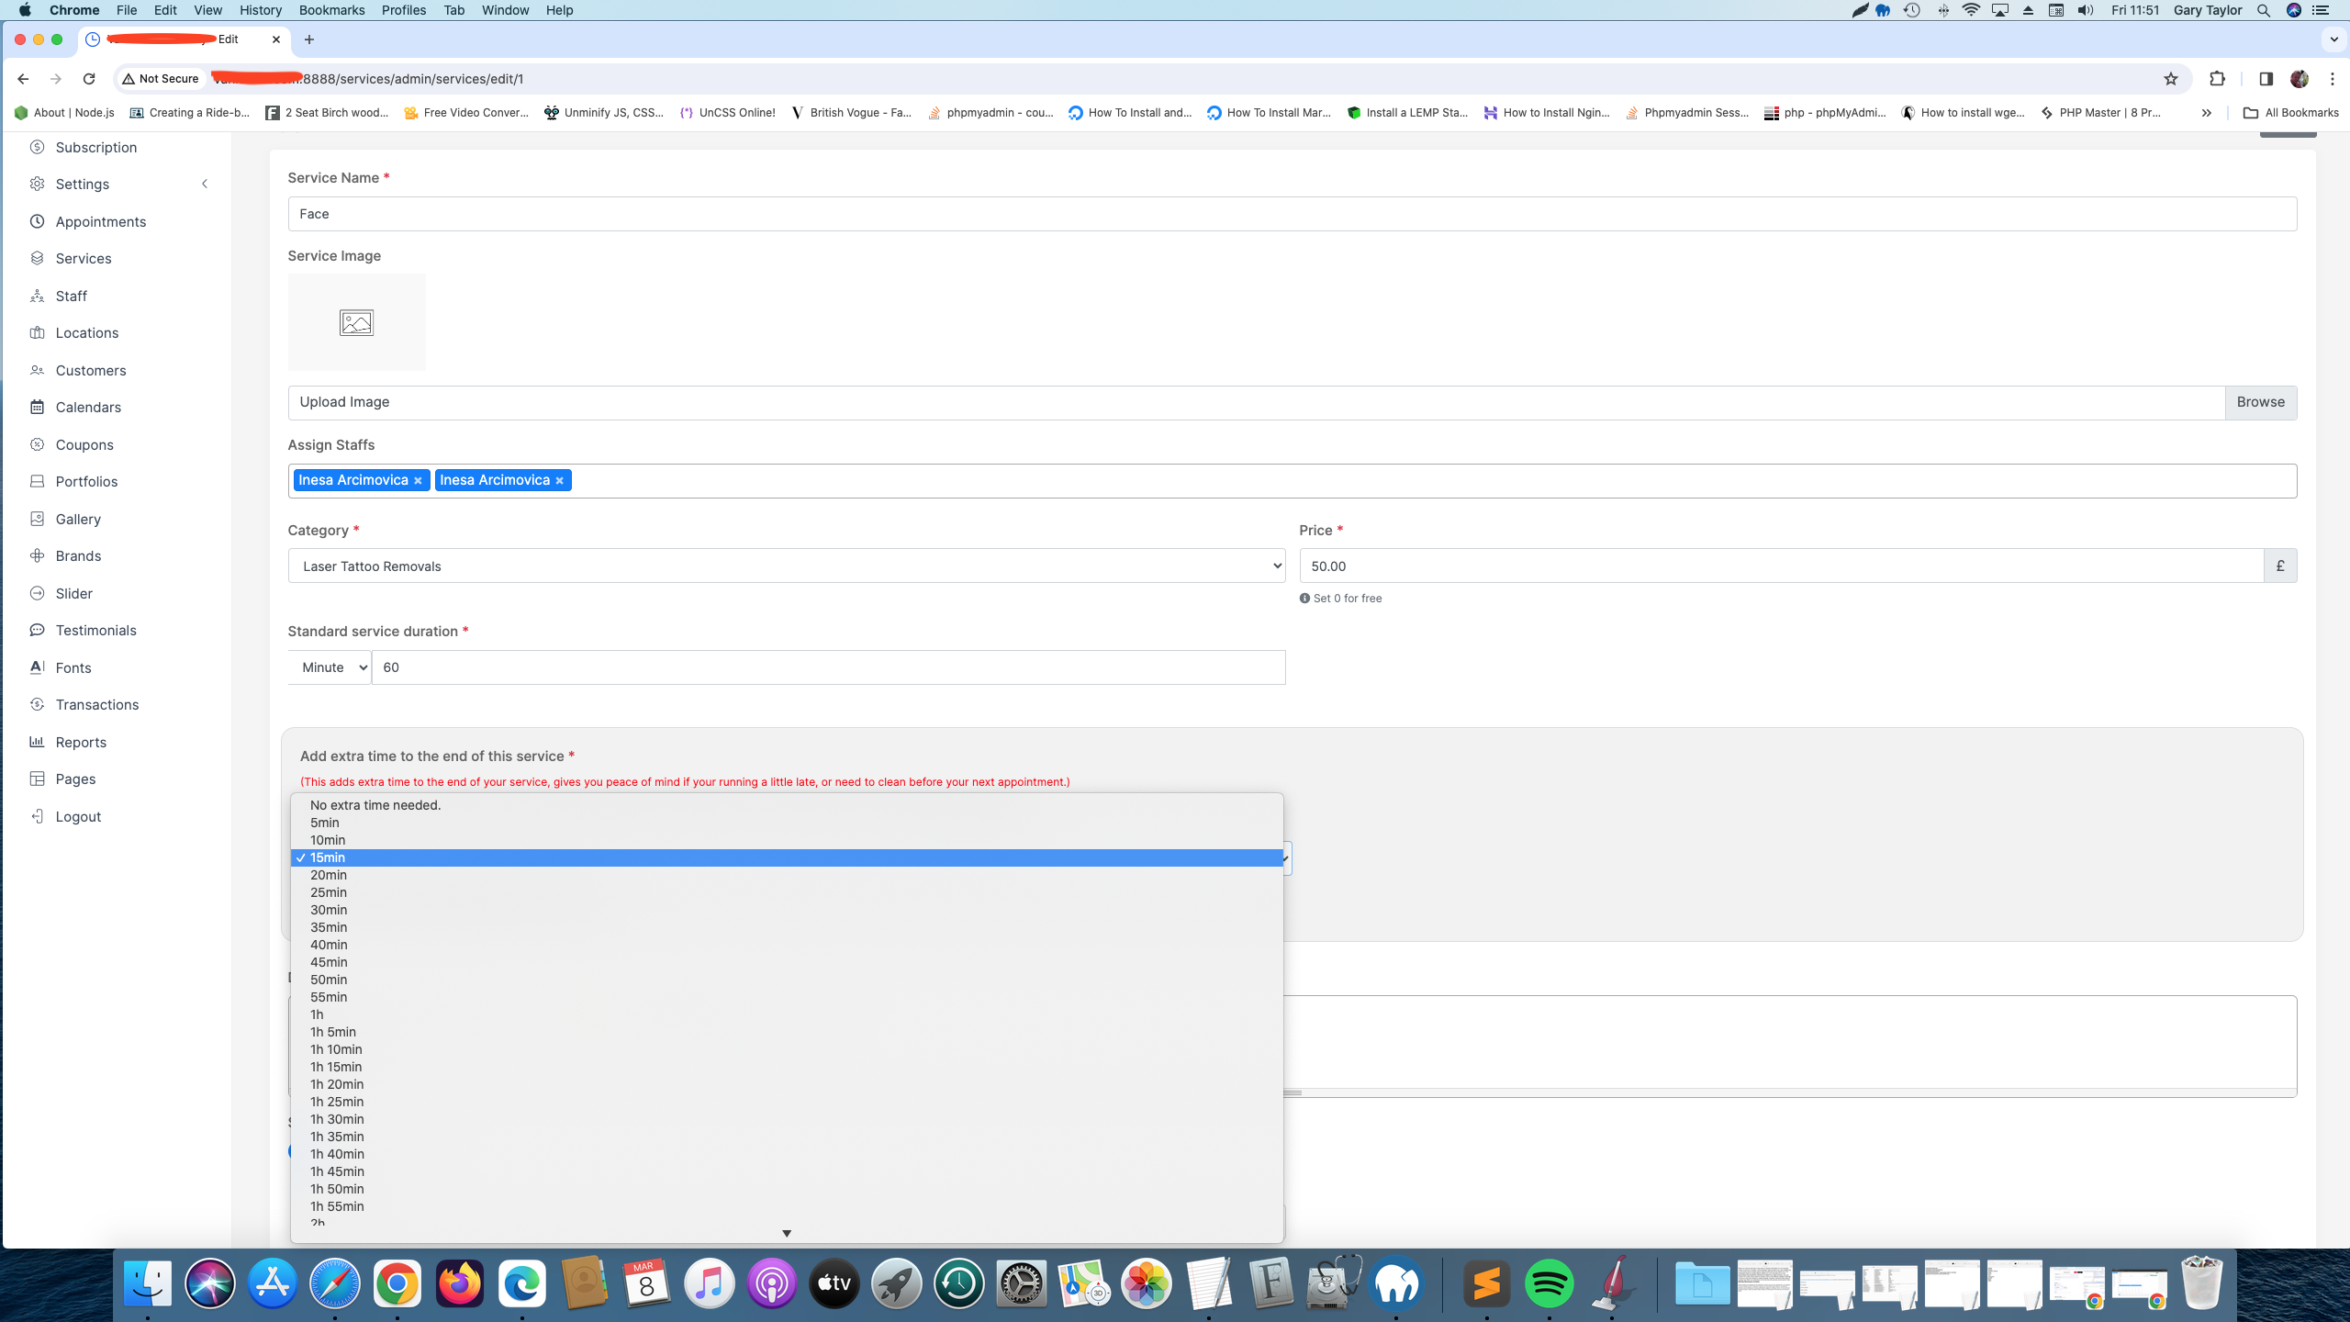Open the View menu
This screenshot has width=2350, height=1322.
207,10
